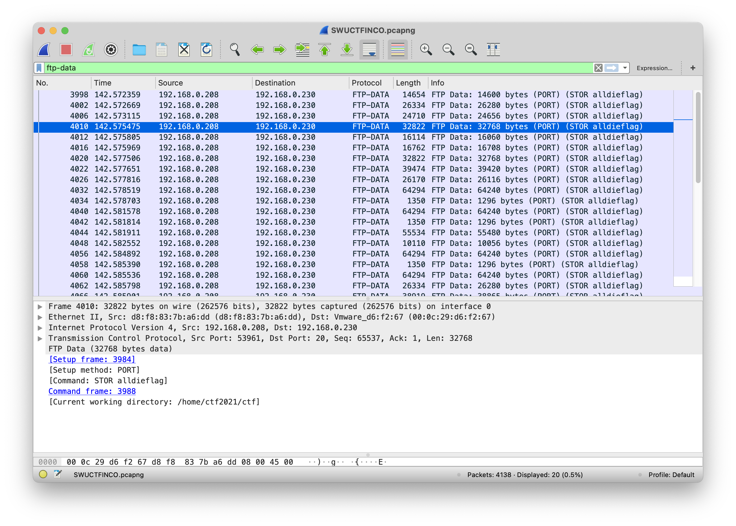Open capture options gear icon
The height and width of the screenshot is (526, 736).
coord(111,50)
